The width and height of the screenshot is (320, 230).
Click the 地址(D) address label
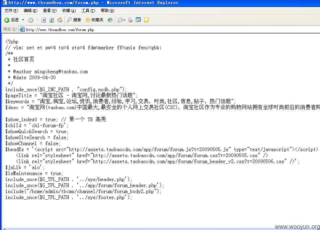pyautogui.click(x=10, y=29)
